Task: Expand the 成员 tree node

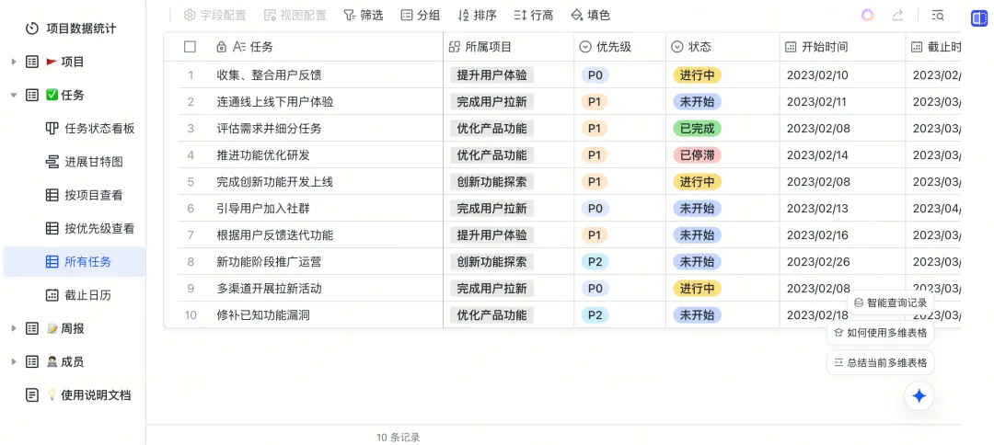Action: click(14, 361)
